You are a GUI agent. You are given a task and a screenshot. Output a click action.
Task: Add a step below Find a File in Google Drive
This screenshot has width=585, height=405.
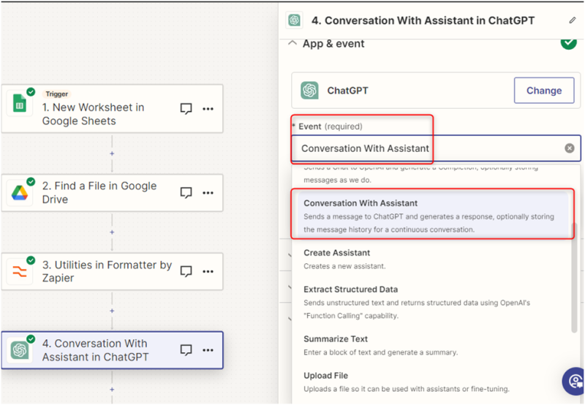pos(112,232)
